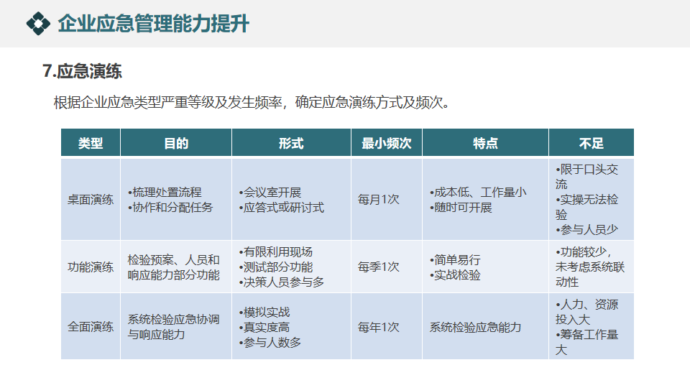690x388 pixels.
Task: Click the cell containing 会议室开展
Action: click(x=291, y=199)
